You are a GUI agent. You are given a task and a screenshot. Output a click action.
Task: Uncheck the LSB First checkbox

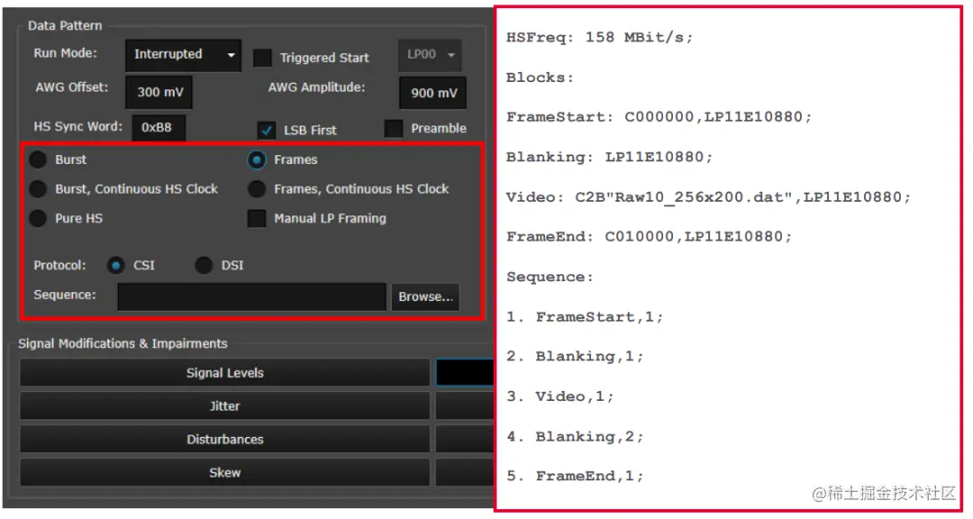(x=266, y=131)
